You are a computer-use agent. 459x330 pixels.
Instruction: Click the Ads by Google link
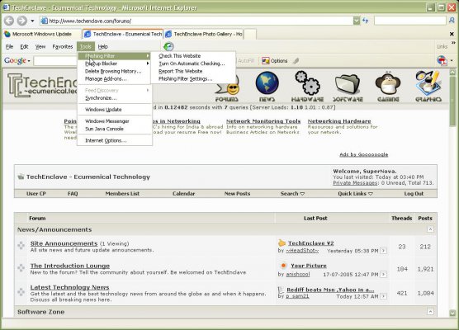tap(363, 154)
